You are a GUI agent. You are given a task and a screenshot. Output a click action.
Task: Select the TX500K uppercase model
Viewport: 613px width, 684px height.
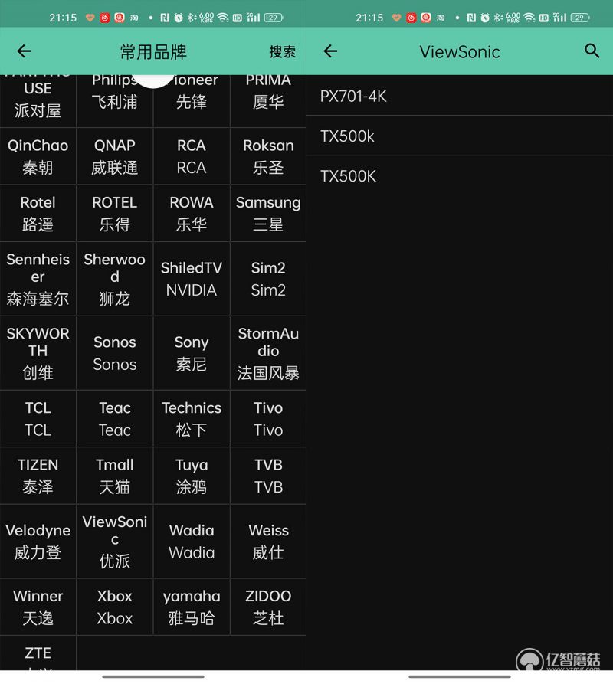pos(460,176)
